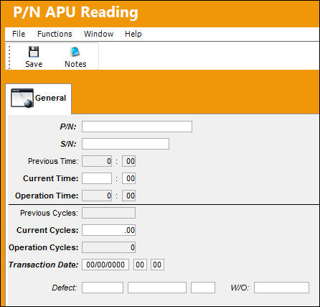Screen dimensions: 320x307
Task: Click the Operation Cycles: label
Action: 44,247
